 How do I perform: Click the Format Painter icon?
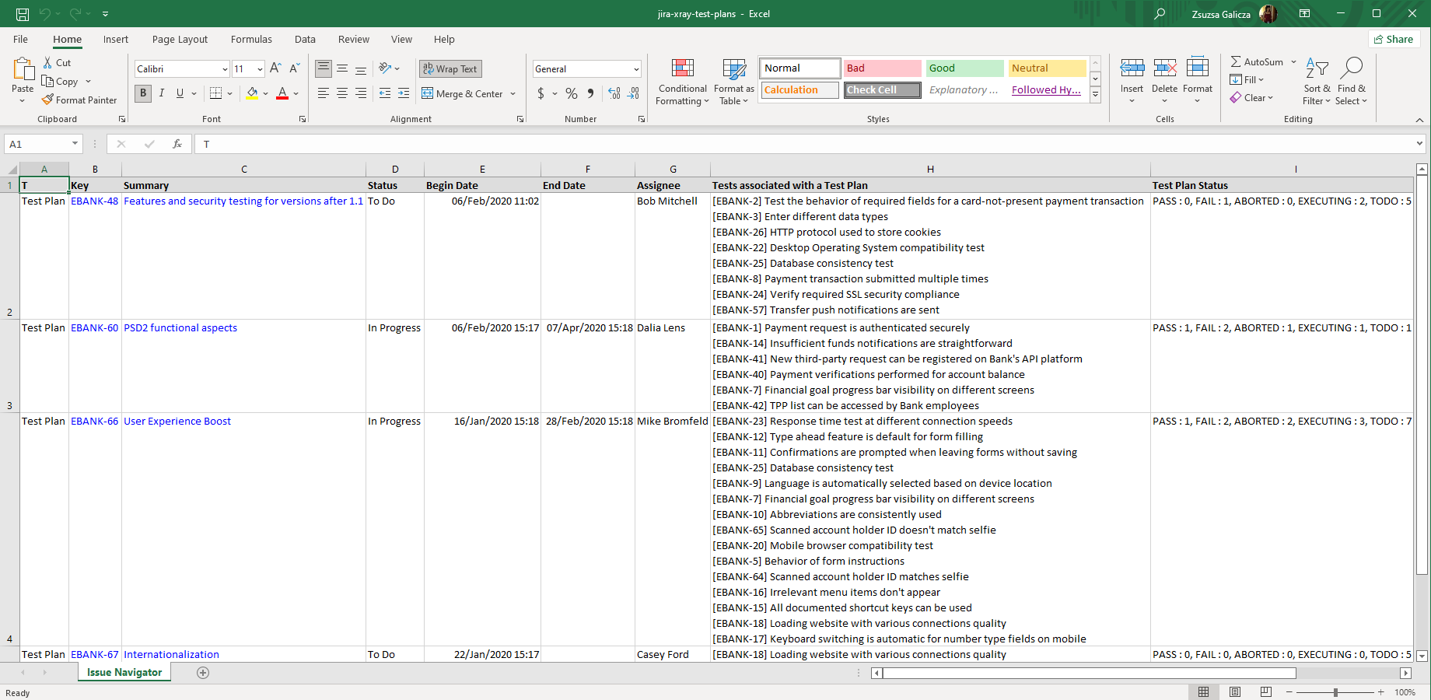tap(48, 100)
